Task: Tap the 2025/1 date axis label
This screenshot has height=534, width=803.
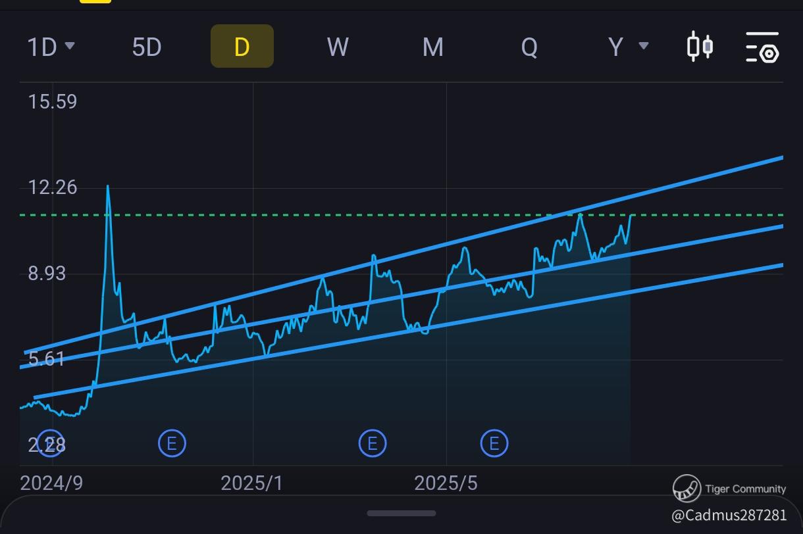Action: 252,483
